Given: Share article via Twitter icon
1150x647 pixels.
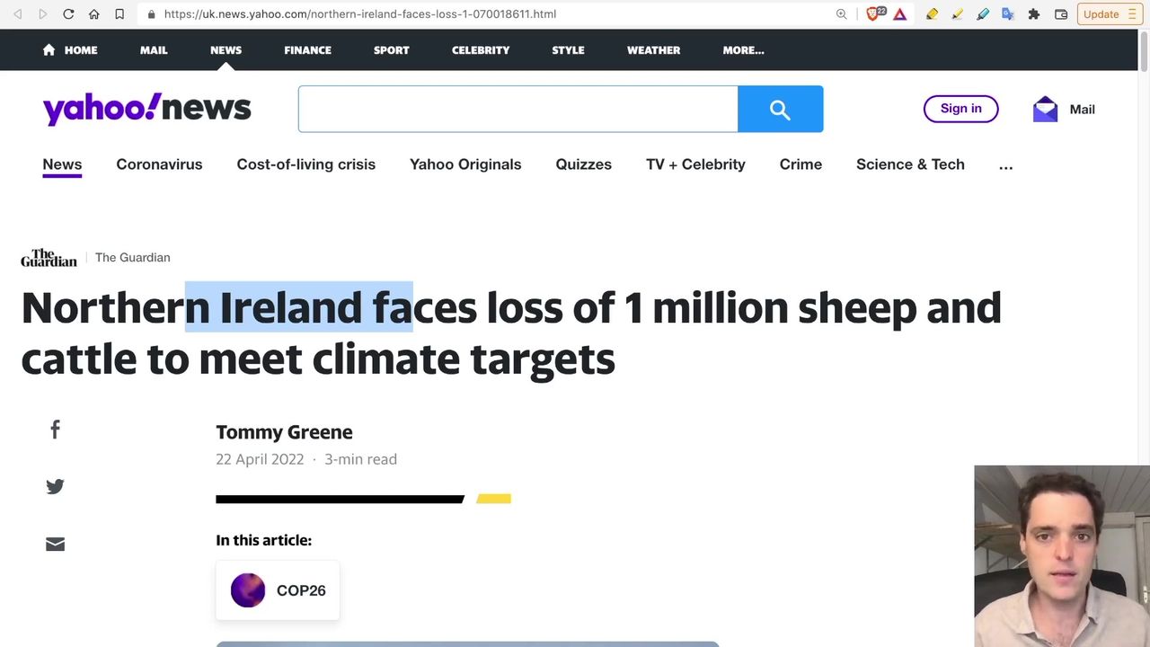Looking at the screenshot, I should [55, 486].
